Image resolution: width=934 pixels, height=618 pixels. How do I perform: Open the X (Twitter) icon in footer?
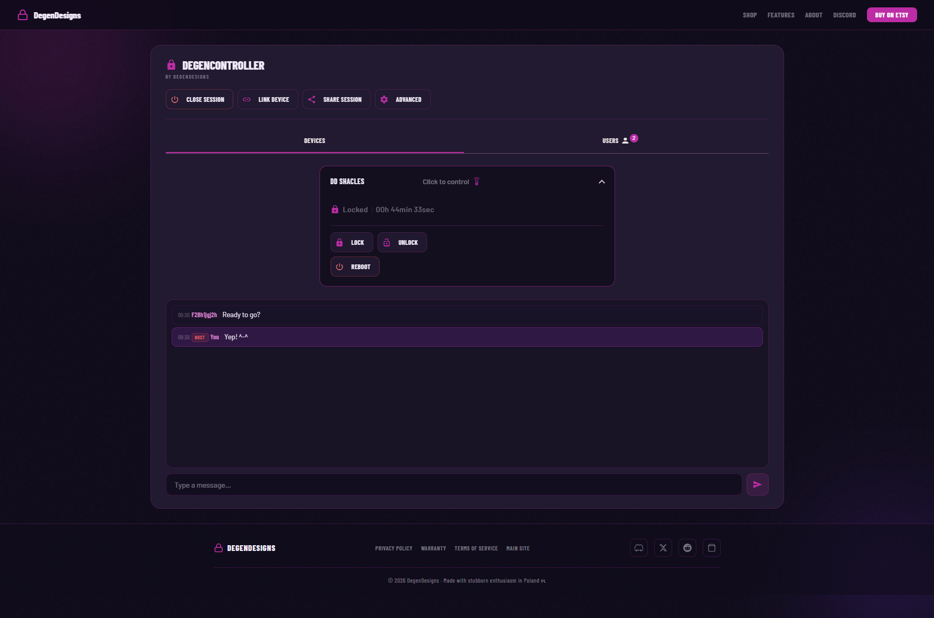click(663, 548)
